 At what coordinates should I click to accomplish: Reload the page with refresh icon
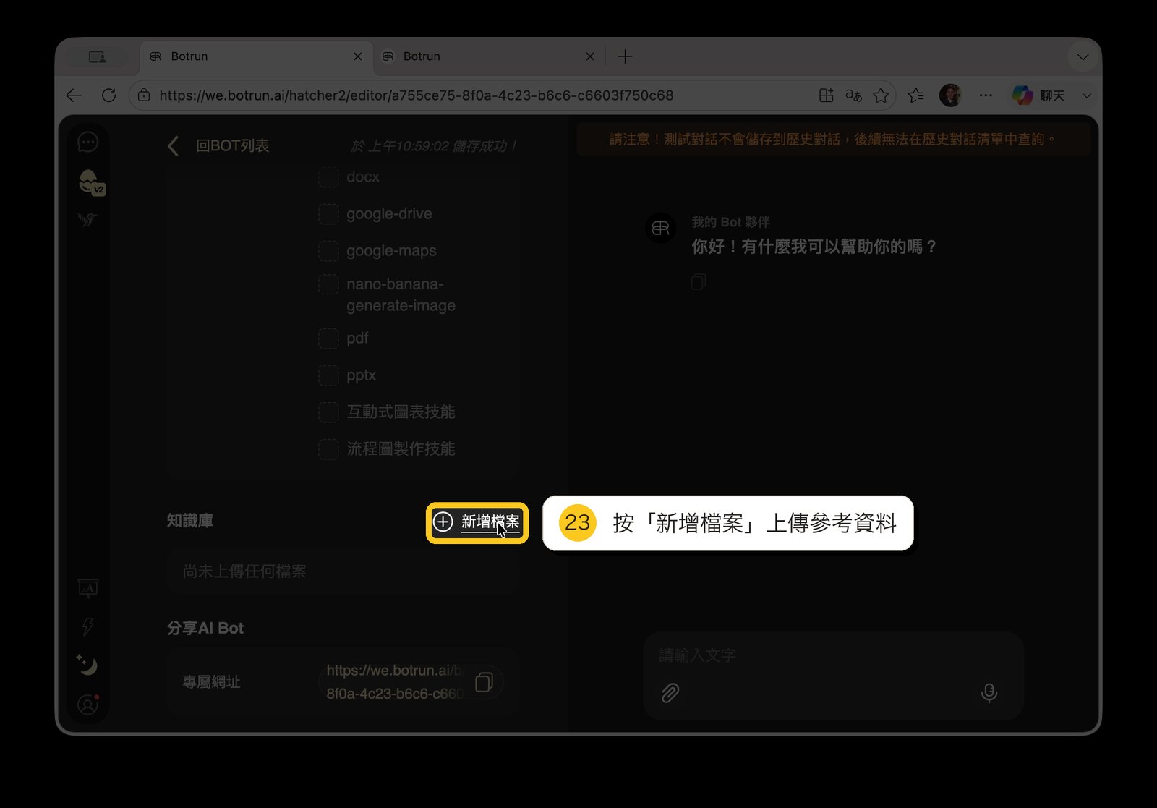109,95
